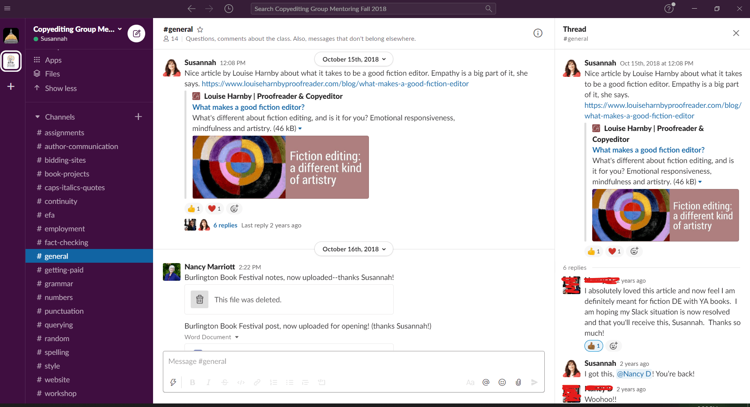This screenshot has width=750, height=407.
Task: Insert a link with the chain icon
Action: click(x=257, y=382)
